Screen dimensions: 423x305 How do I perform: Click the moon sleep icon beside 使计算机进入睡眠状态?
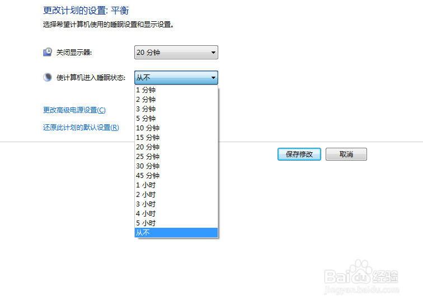[48, 77]
